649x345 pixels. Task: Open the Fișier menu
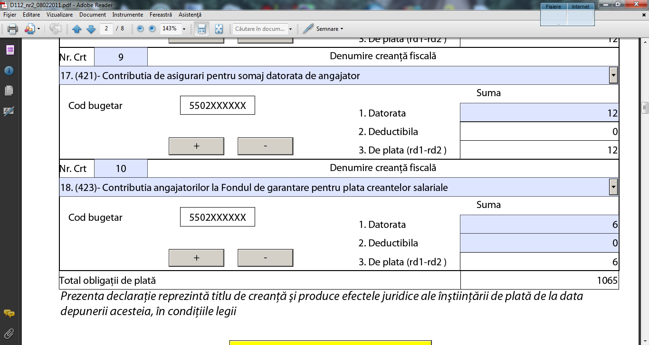tap(10, 15)
